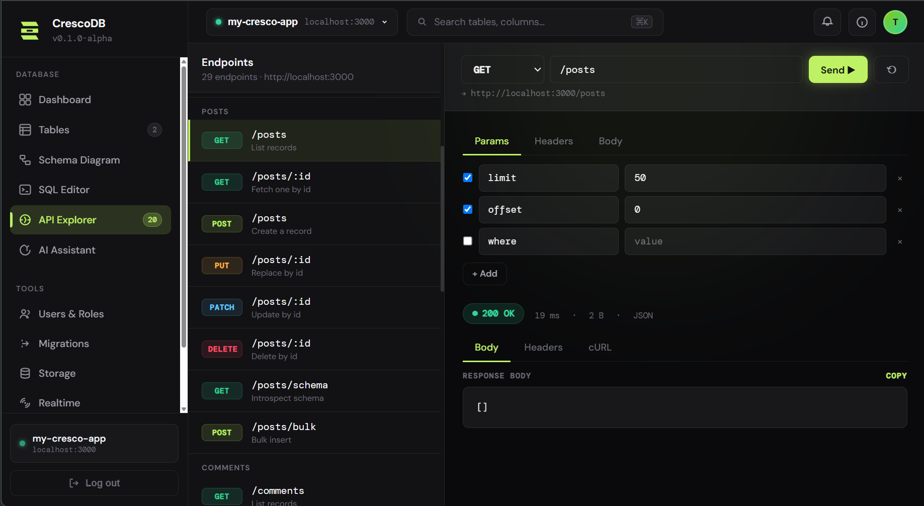924x506 pixels.
Task: Open the GET method dropdown
Action: [503, 69]
